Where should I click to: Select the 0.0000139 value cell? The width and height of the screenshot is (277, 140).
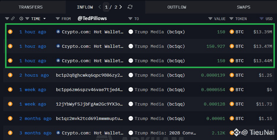[x=213, y=75]
